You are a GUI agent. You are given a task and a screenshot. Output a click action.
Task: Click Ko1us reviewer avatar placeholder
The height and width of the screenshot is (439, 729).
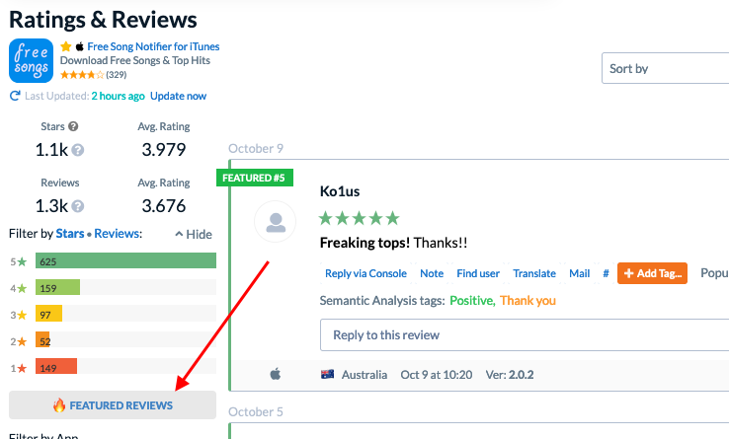(276, 222)
